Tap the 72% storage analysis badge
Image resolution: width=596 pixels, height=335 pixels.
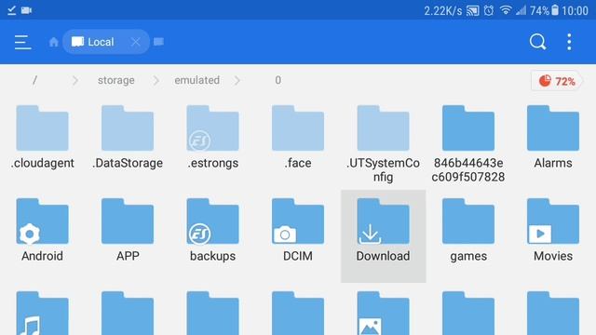(557, 81)
